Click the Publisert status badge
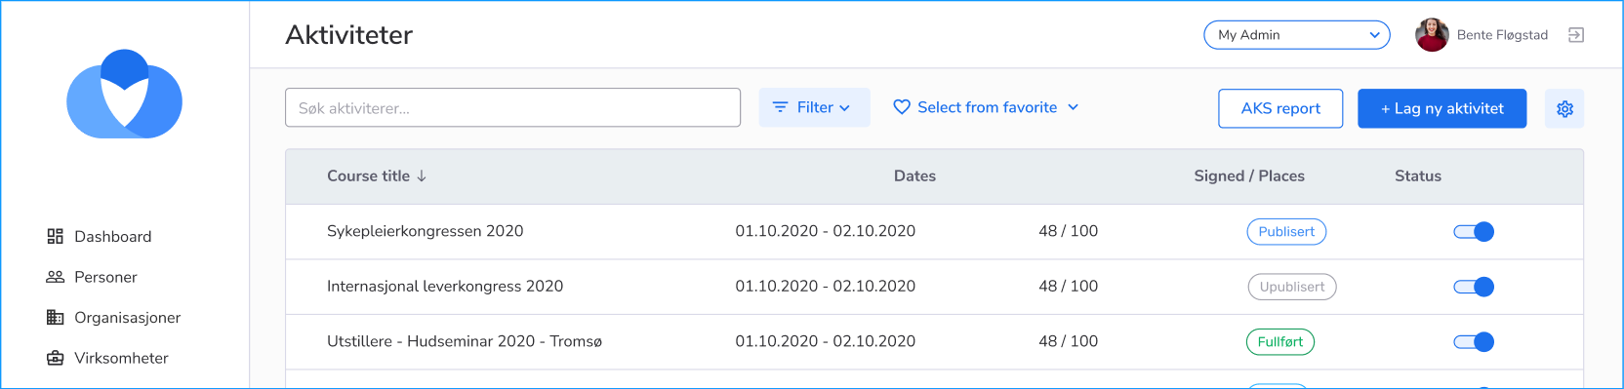Viewport: 1624px width, 389px height. click(x=1286, y=231)
